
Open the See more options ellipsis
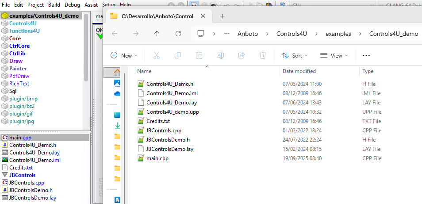[x=366, y=55]
